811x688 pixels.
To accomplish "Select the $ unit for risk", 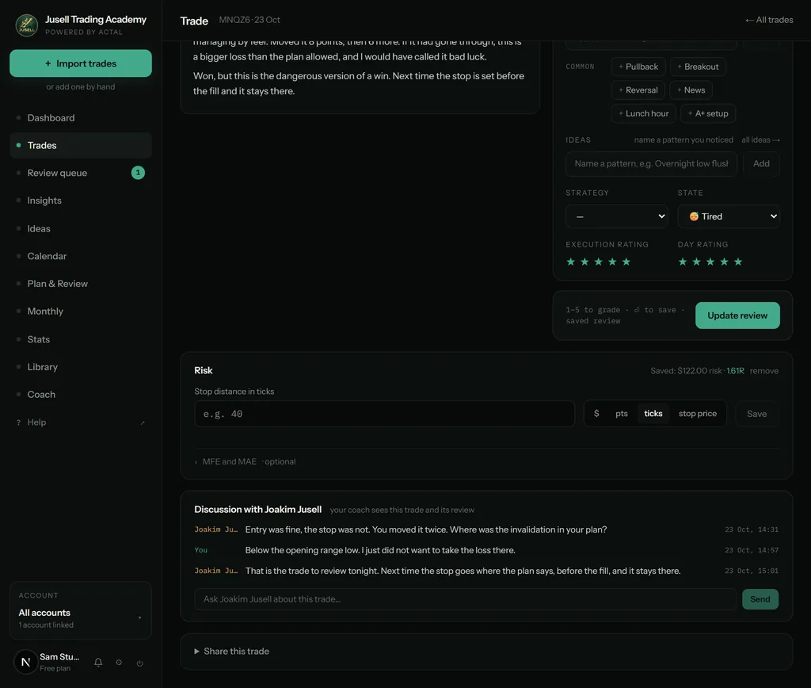I will pos(596,414).
